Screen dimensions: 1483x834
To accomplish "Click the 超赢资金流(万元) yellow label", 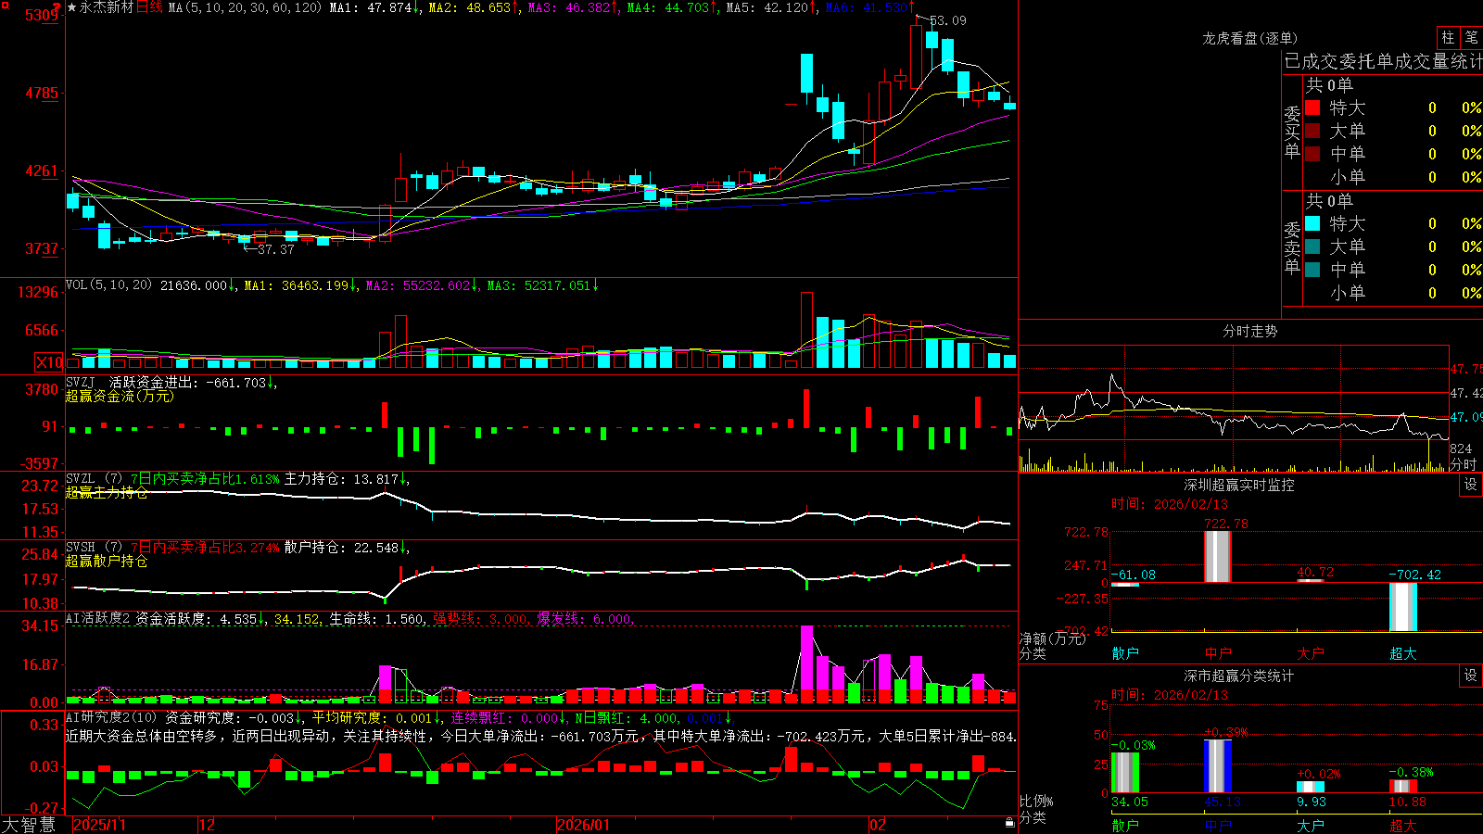I will [120, 397].
